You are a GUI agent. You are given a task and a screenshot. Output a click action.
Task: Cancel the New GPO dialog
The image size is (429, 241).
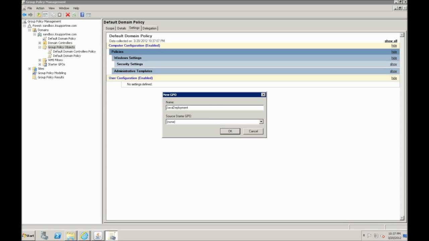click(253, 131)
